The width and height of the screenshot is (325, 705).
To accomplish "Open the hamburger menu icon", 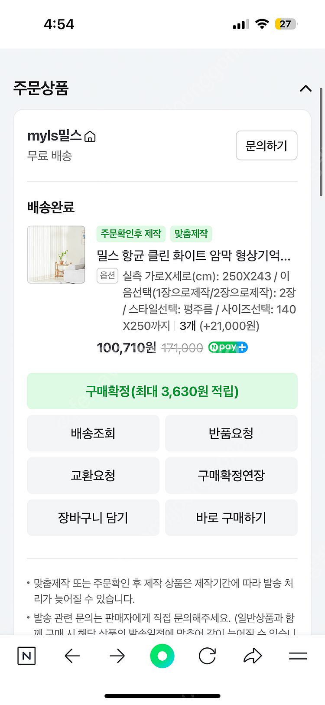I will (x=298, y=656).
